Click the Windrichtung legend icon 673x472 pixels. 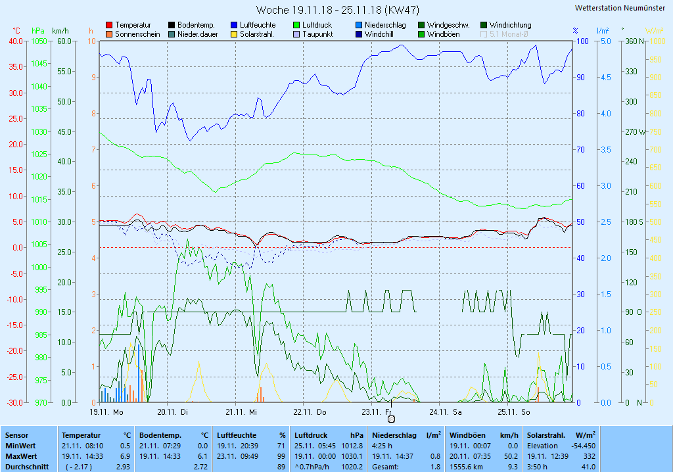(484, 25)
